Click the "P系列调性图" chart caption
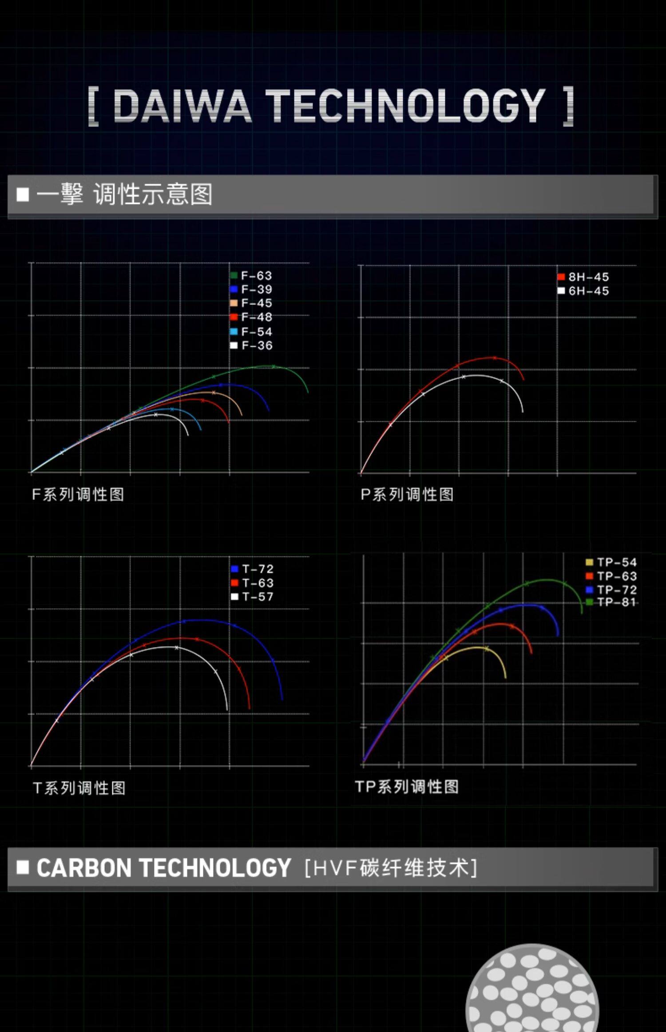 pos(407,494)
